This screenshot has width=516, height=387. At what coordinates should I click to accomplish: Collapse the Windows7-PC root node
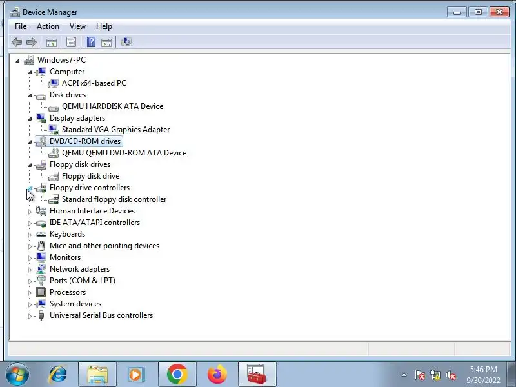(x=17, y=61)
